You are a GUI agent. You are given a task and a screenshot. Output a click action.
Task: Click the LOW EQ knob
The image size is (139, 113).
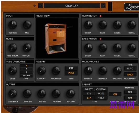click(27, 94)
